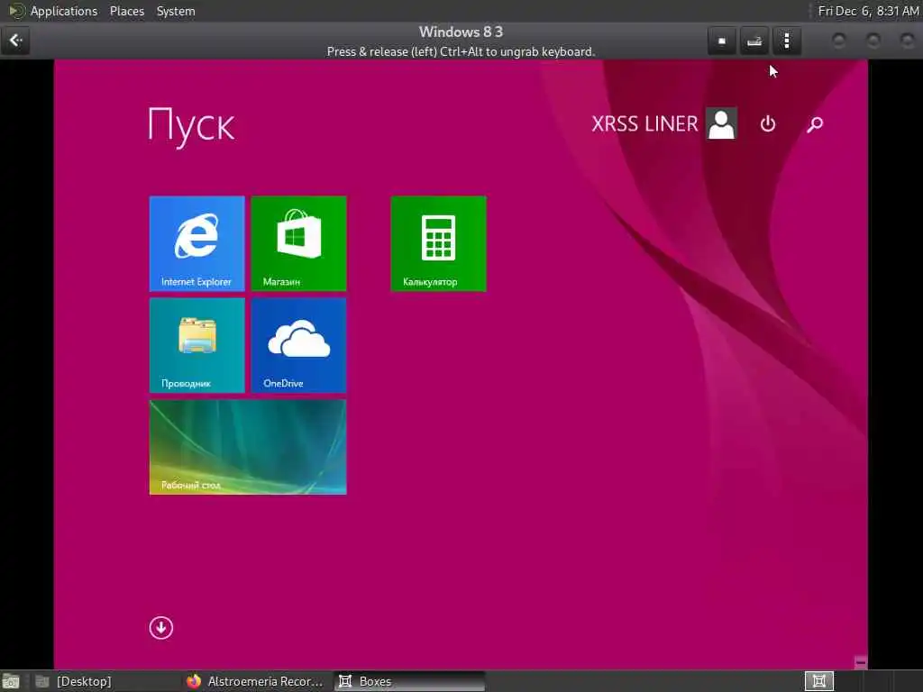Open the Internet Explorer tile
Viewport: 923px width, 692px height.
196,243
